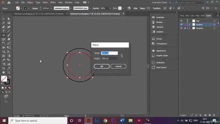220x124 pixels.
Task: Open the Uniform variable width profile dropdown
Action: (x=71, y=8)
